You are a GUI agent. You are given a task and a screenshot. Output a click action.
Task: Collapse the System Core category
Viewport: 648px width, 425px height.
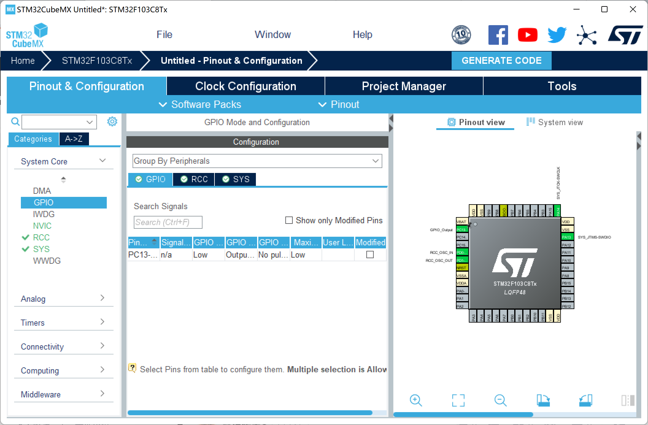click(102, 160)
